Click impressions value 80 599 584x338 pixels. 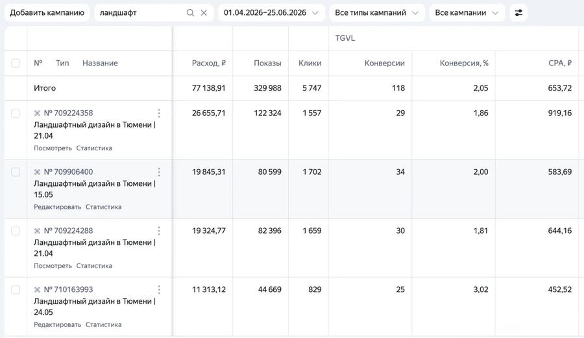(270, 172)
